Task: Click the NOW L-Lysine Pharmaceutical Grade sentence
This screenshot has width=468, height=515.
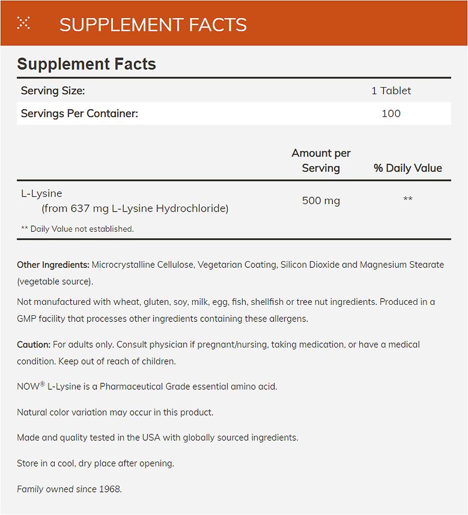Action: coord(147,386)
